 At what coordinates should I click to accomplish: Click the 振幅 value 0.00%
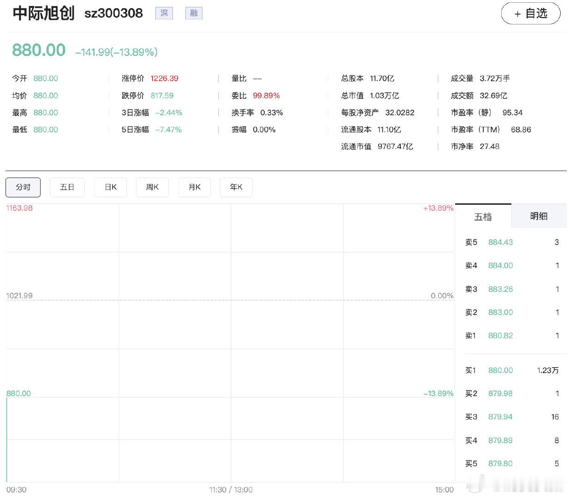coord(264,130)
